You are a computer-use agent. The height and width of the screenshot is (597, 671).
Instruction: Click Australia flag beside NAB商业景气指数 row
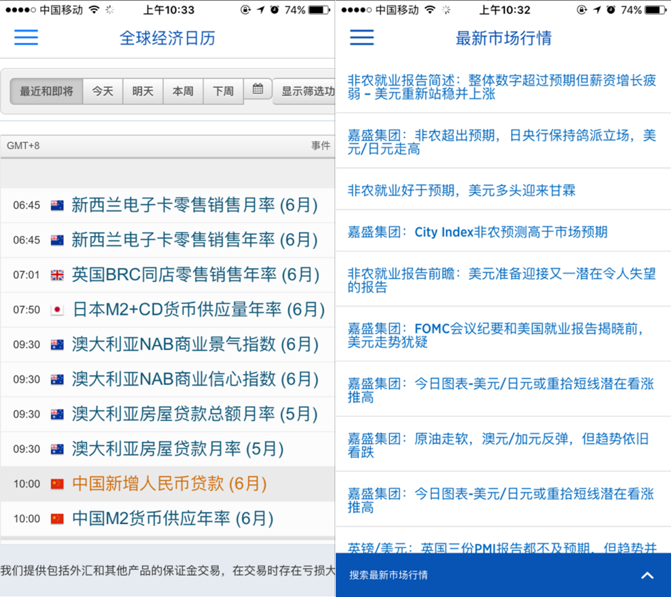click(x=57, y=345)
